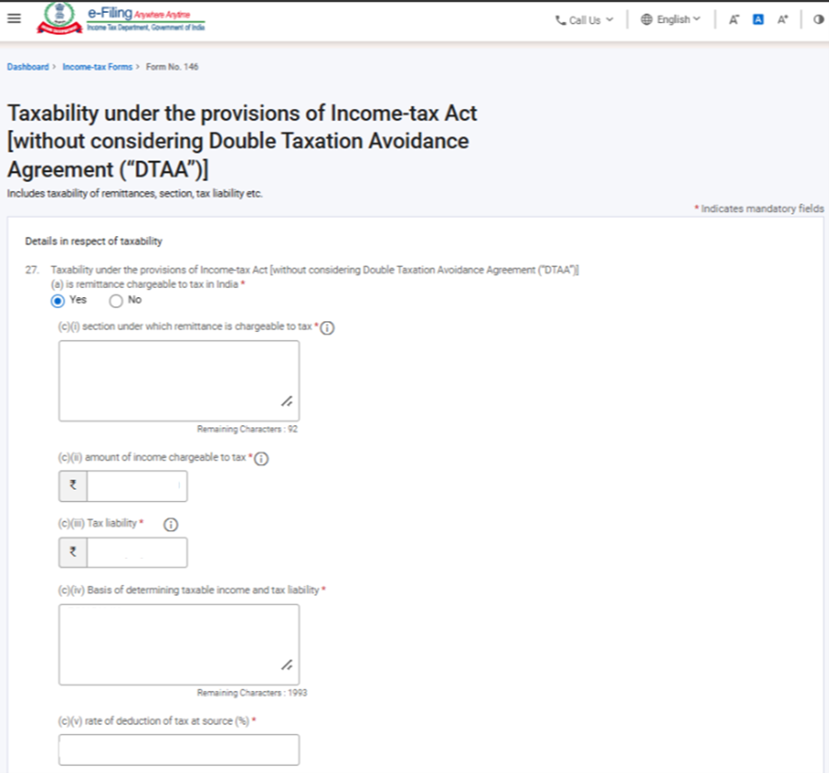Image resolution: width=829 pixels, height=773 pixels.
Task: Open Income-tax Forms breadcrumb link
Action: (x=98, y=67)
